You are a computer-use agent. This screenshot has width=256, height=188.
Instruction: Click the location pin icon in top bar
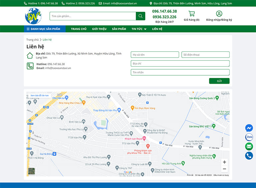coord(151,3)
